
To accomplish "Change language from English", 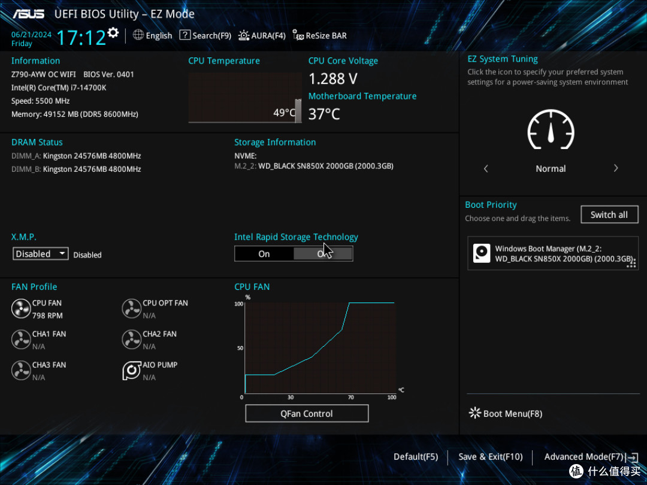I will 159,35.
